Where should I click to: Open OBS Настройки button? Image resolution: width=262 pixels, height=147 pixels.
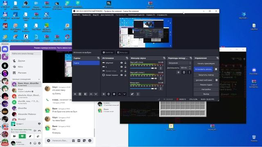click(206, 89)
